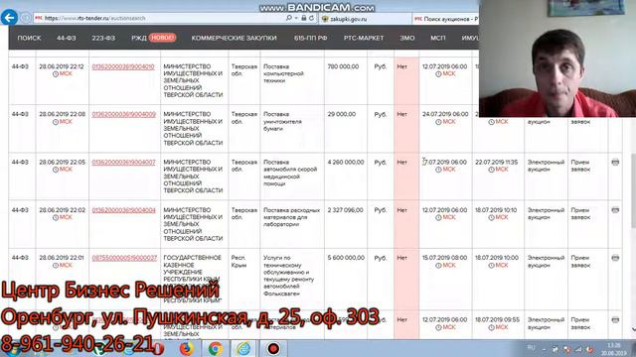Viewport: 636px width, 357px height.
Task: Open auction link for Volkswagen maintenance services
Action: [124, 258]
